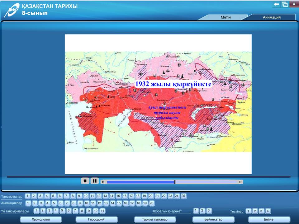This screenshot has width=299, height=224.
Task: Select Тапсырмалар number 25
Action: (183, 196)
